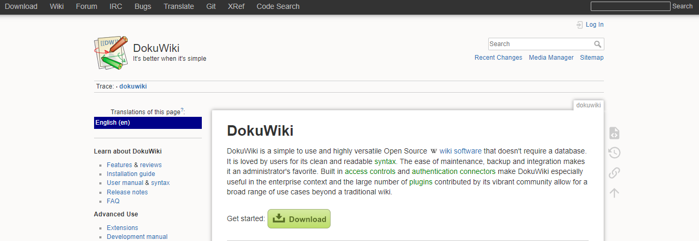This screenshot has width=699, height=241.
Task: Open Installation guide link
Action: click(x=131, y=174)
